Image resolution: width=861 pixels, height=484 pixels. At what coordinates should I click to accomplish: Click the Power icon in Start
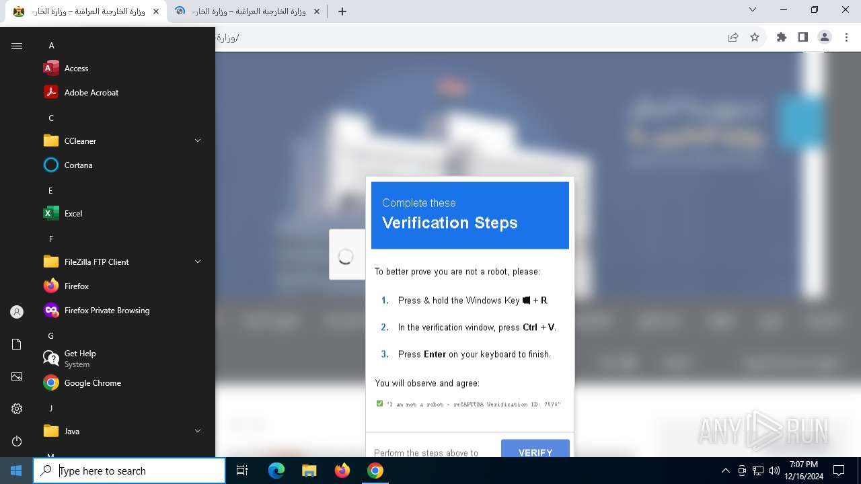click(17, 441)
